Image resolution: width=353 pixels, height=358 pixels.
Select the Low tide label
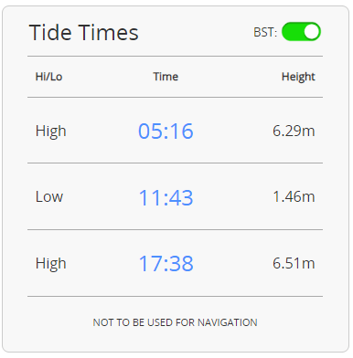[49, 196]
